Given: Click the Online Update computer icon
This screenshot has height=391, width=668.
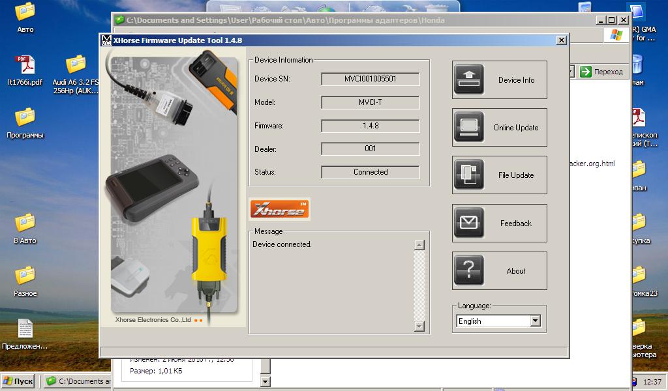Looking at the screenshot, I should [468, 127].
